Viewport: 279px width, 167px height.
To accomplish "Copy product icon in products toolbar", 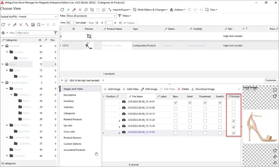I will pyautogui.click(x=92, y=10).
